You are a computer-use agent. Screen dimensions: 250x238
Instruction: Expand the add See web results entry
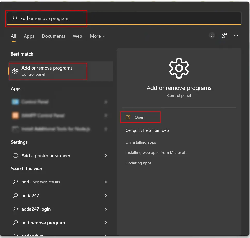click(106, 182)
